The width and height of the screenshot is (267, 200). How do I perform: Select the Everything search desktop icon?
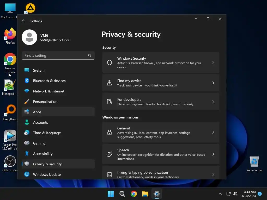(10, 113)
